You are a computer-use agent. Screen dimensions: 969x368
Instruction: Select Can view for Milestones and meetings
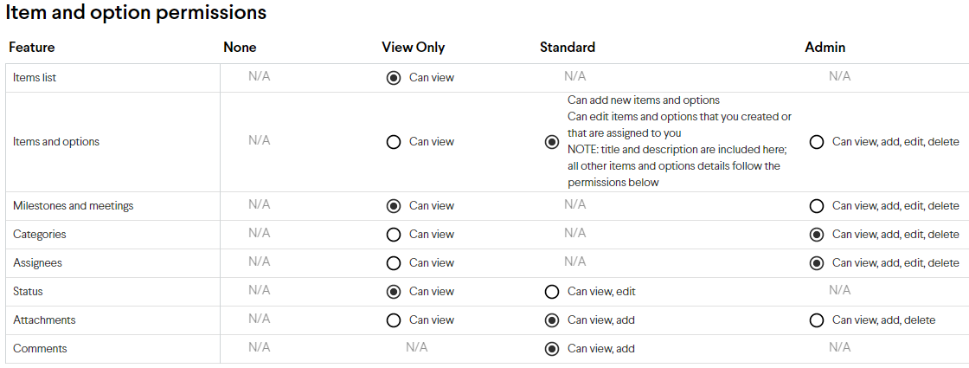393,206
